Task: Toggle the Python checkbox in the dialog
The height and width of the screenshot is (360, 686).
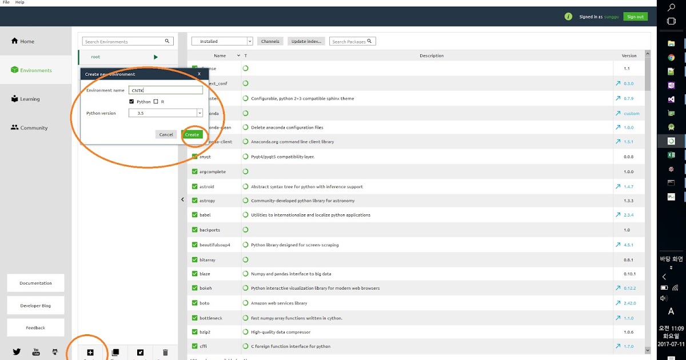Action: point(132,102)
